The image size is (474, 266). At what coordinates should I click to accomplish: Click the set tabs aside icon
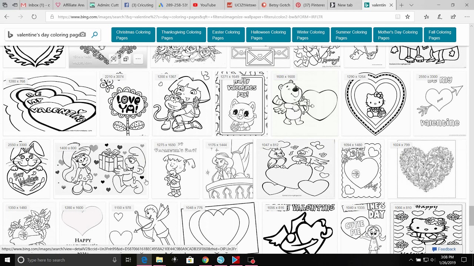coord(15,5)
